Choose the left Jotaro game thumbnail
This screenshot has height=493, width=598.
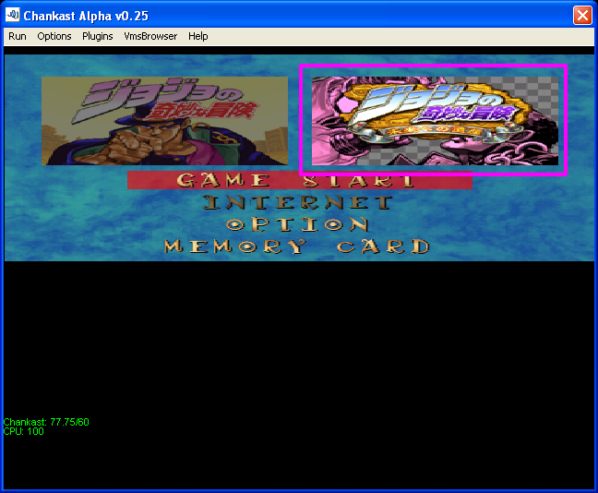click(165, 121)
